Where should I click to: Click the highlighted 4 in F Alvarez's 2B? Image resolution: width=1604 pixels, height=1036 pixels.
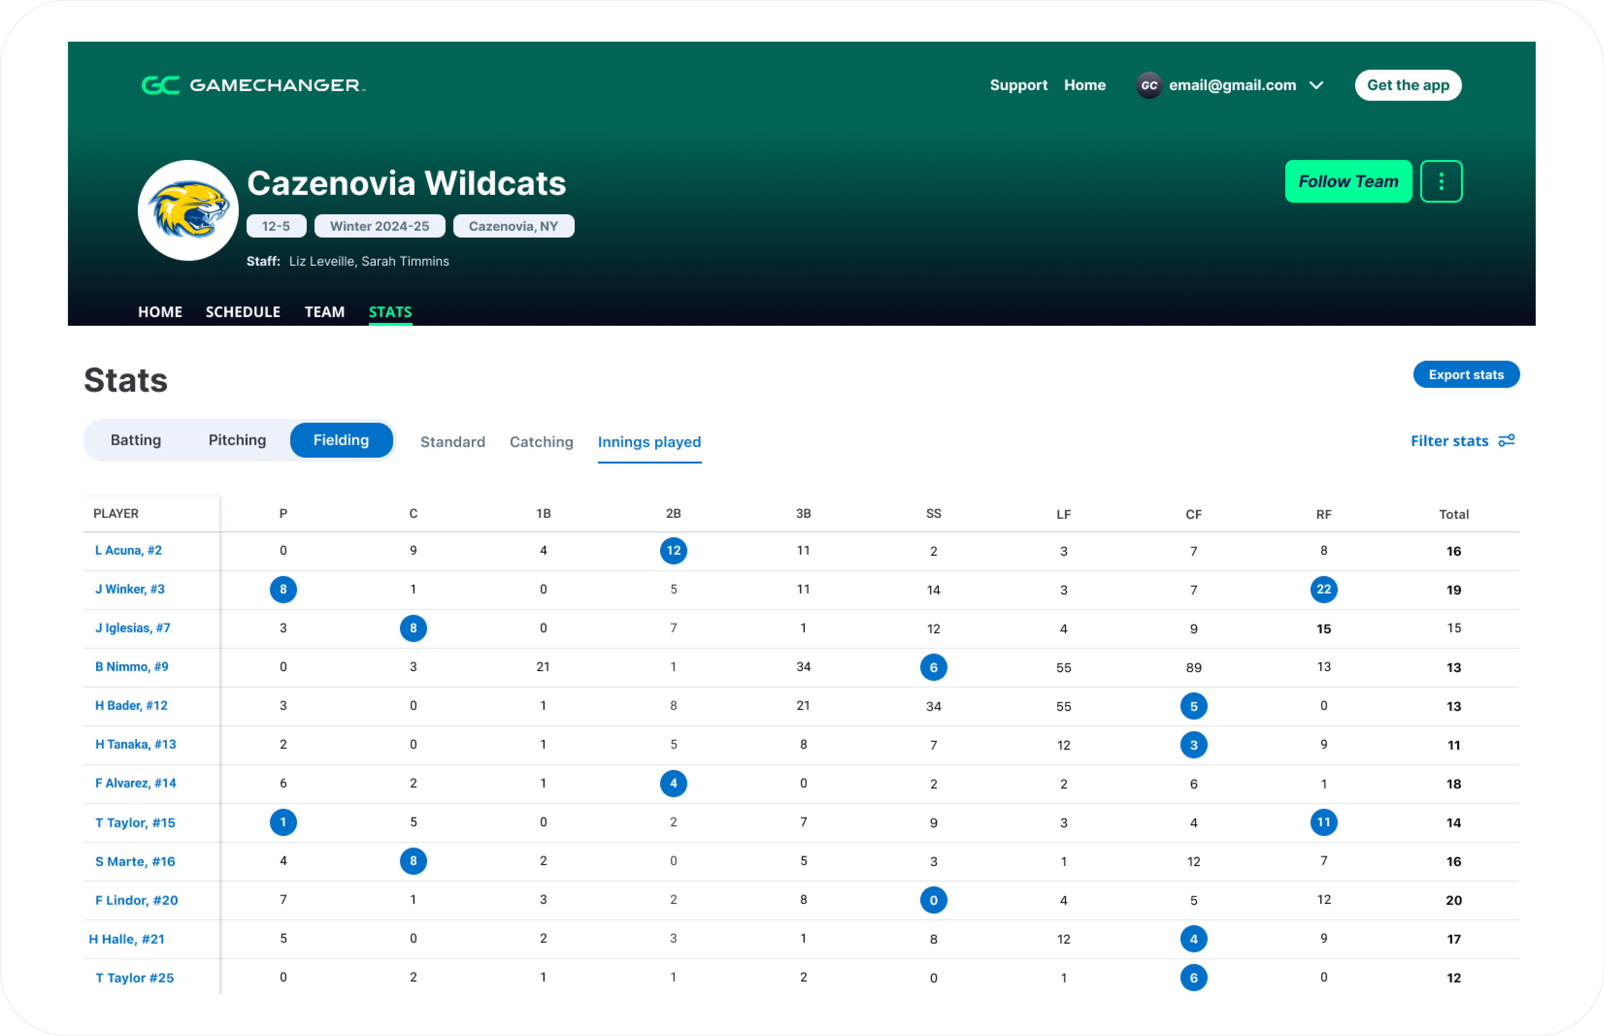click(x=673, y=783)
